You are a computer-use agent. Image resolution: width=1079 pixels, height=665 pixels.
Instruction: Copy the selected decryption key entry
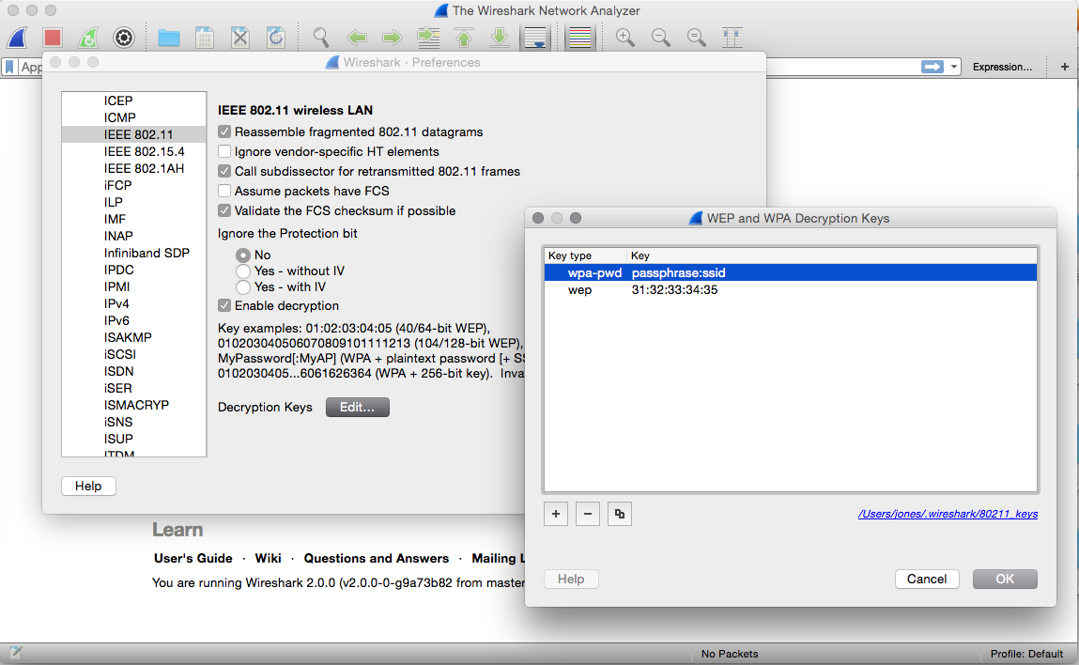619,514
